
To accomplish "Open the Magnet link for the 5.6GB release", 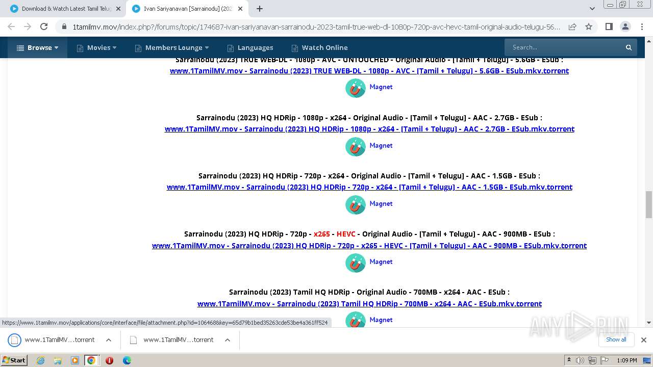I will point(381,87).
